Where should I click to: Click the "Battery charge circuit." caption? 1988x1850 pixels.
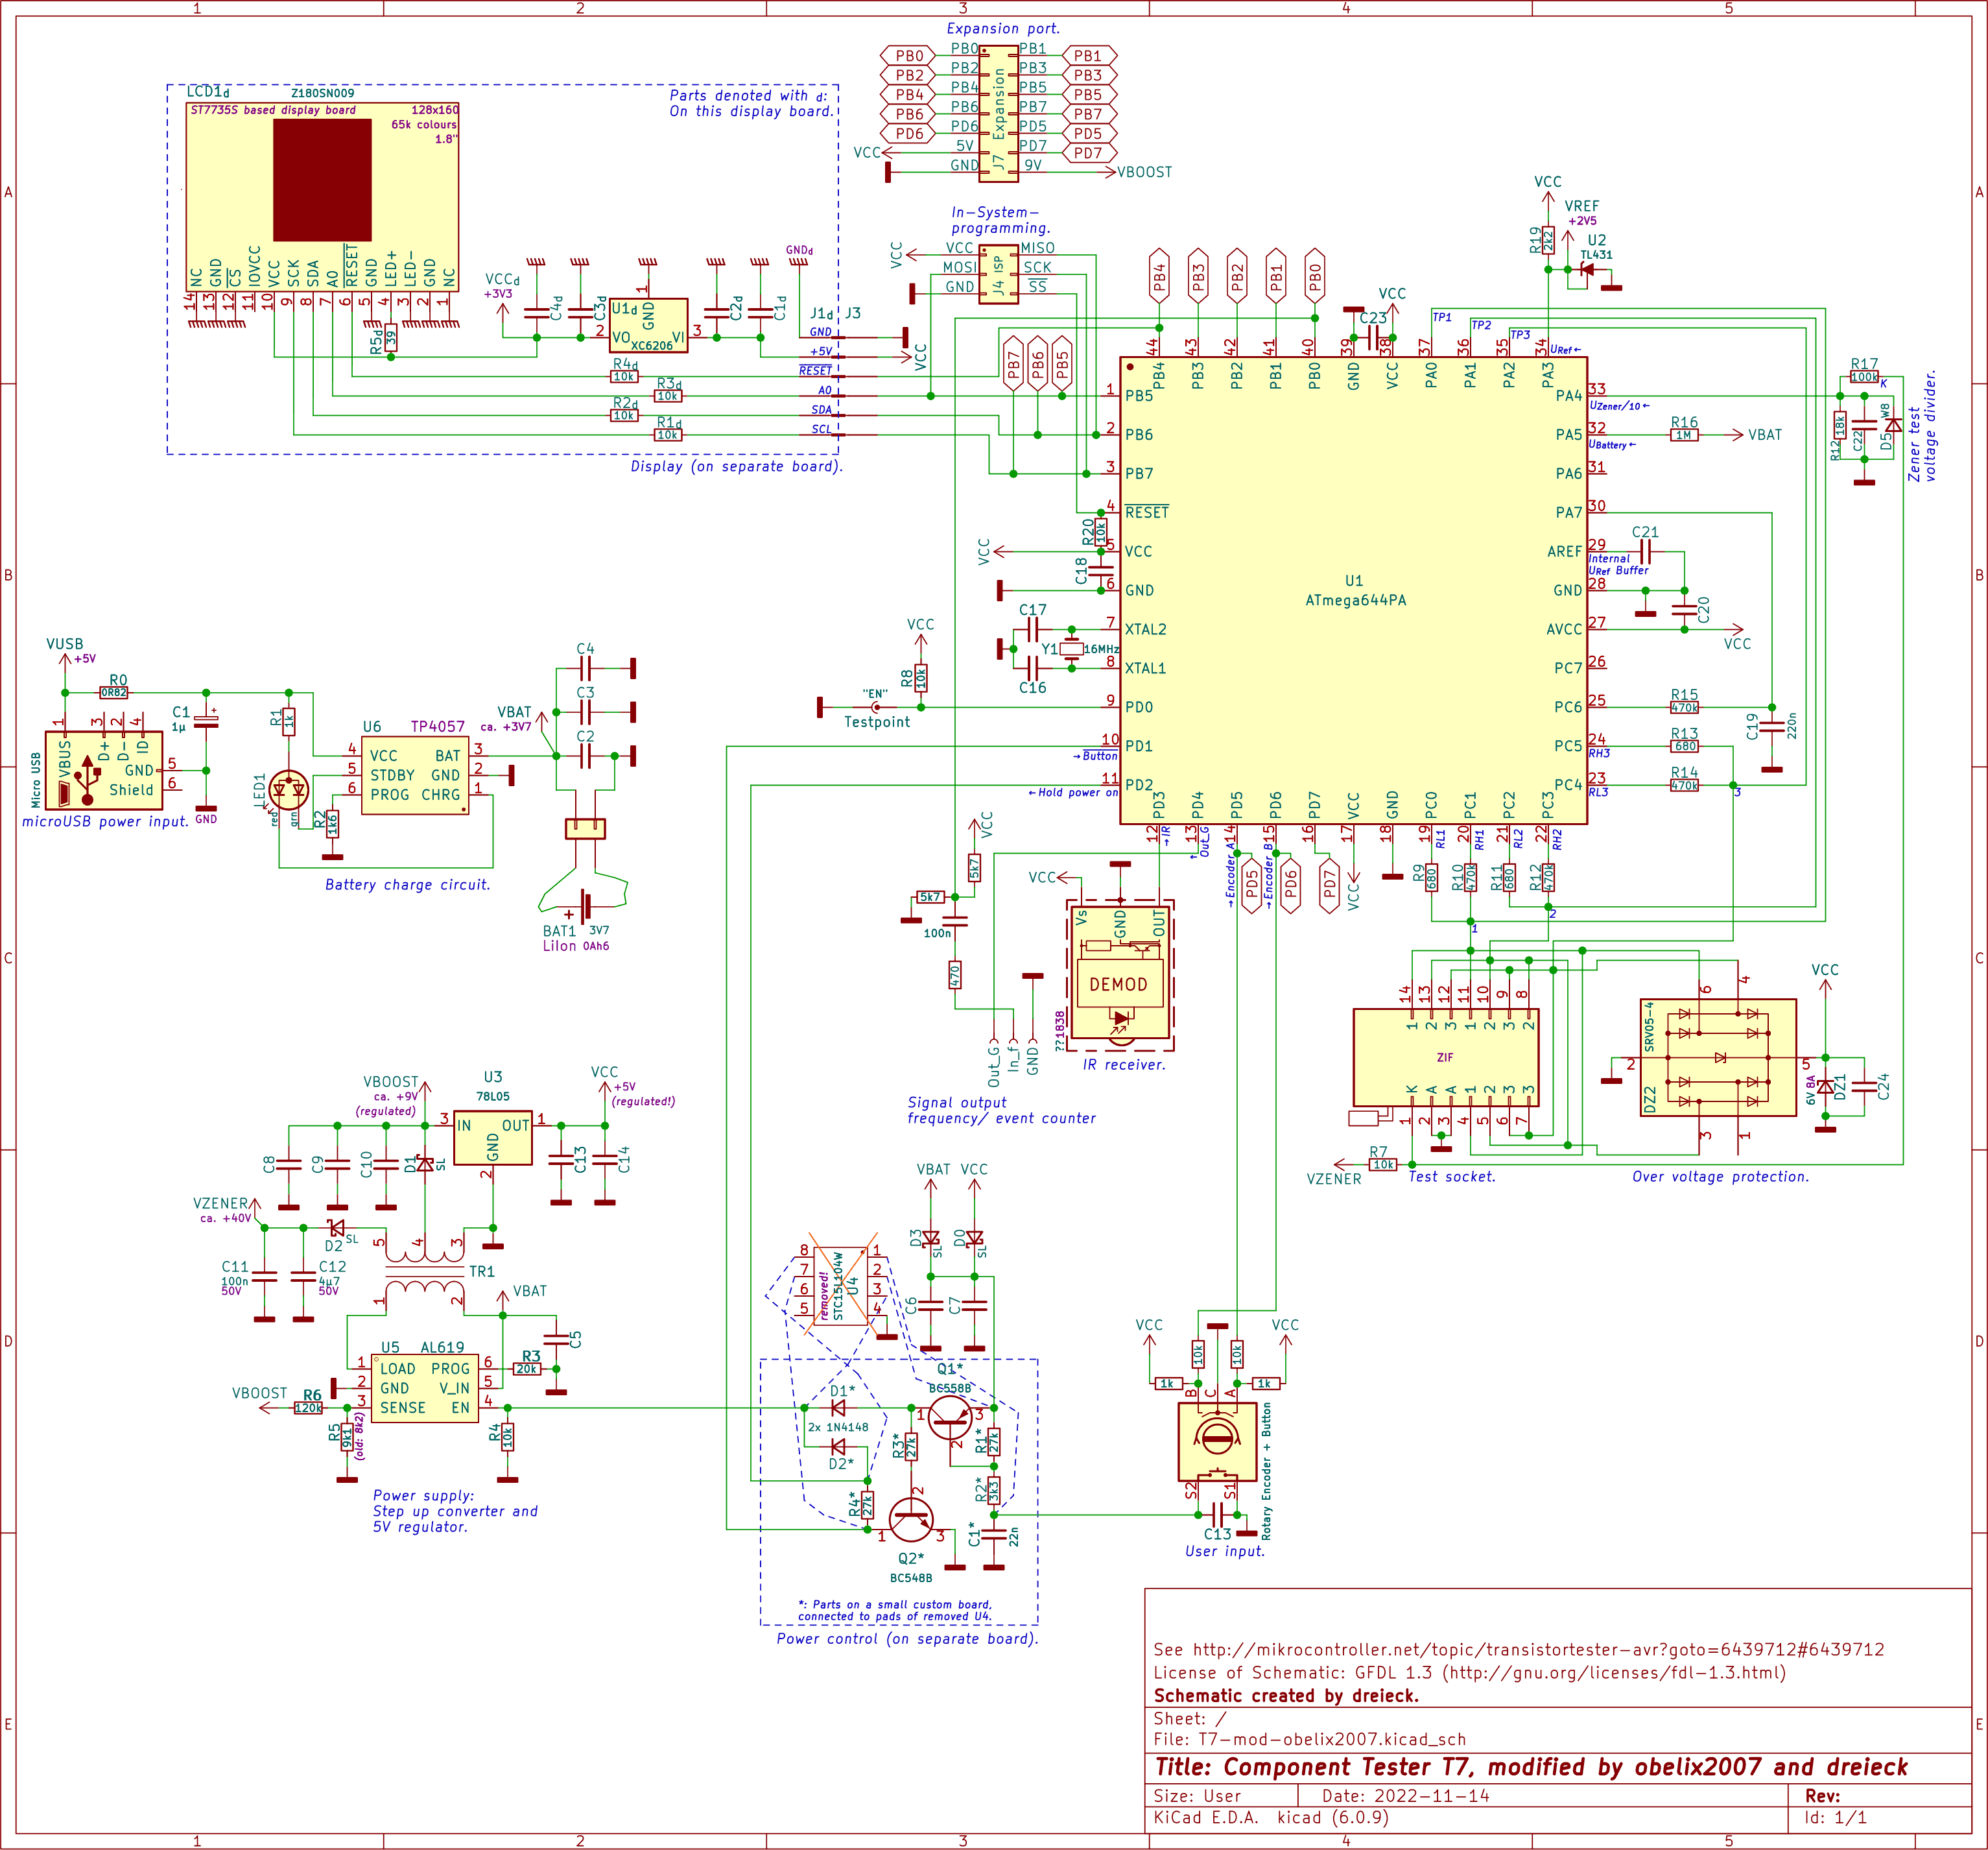pos(408,885)
